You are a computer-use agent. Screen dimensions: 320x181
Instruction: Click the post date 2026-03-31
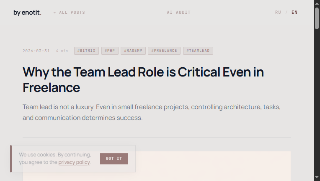click(x=36, y=51)
